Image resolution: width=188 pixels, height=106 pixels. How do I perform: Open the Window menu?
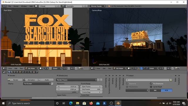click(x=24, y=6)
